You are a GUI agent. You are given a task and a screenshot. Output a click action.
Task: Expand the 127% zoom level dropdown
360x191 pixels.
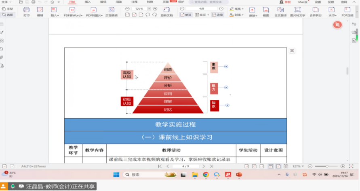click(x=149, y=8)
